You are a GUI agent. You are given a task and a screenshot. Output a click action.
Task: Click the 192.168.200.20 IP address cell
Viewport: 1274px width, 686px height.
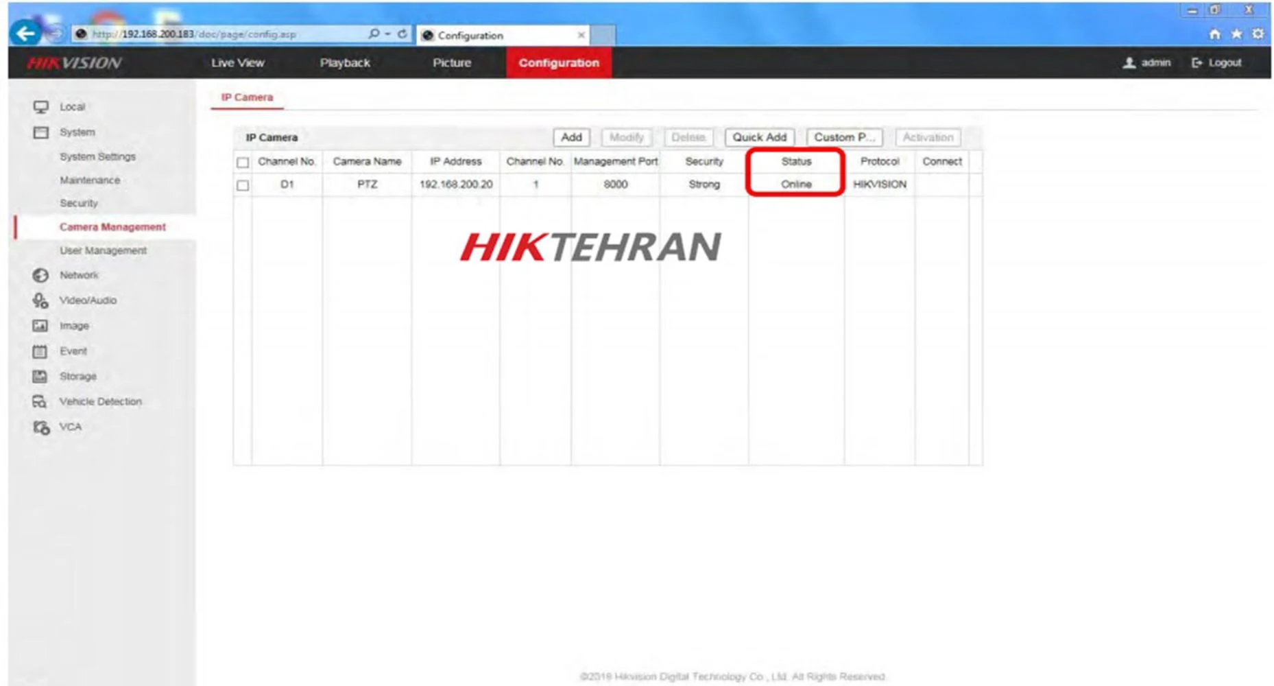tap(456, 185)
